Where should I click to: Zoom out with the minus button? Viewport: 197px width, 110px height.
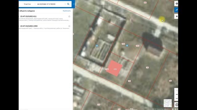coord(176,98)
